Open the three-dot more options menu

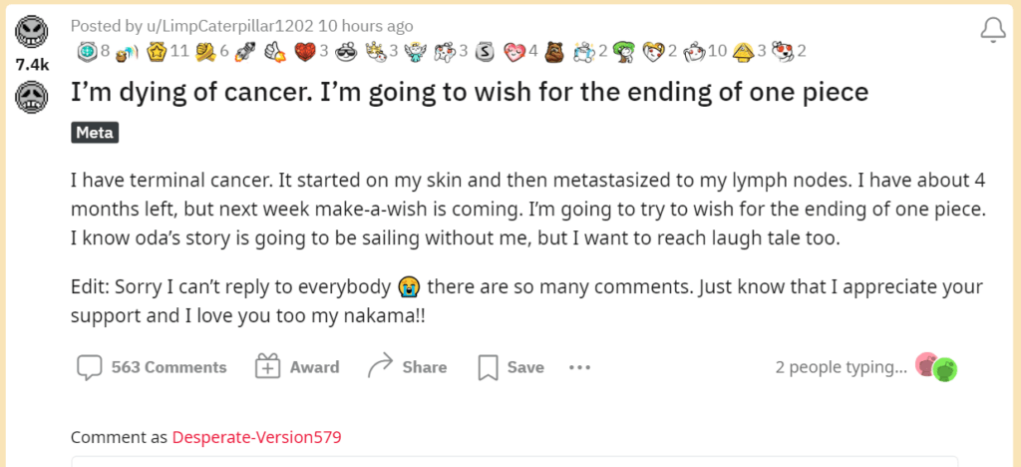579,367
